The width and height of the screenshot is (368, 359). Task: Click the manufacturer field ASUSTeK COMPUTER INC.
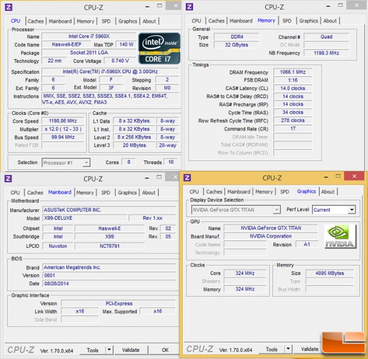point(109,210)
